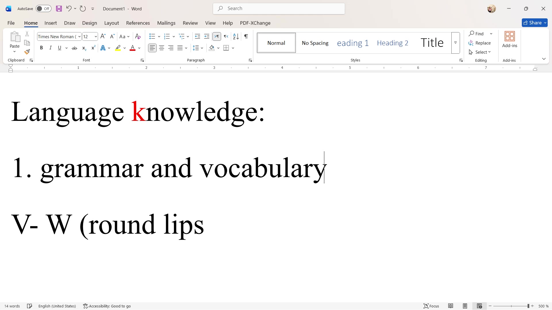Screen dimensions: 552x310
Task: Click the Increase Indent icon
Action: click(207, 36)
